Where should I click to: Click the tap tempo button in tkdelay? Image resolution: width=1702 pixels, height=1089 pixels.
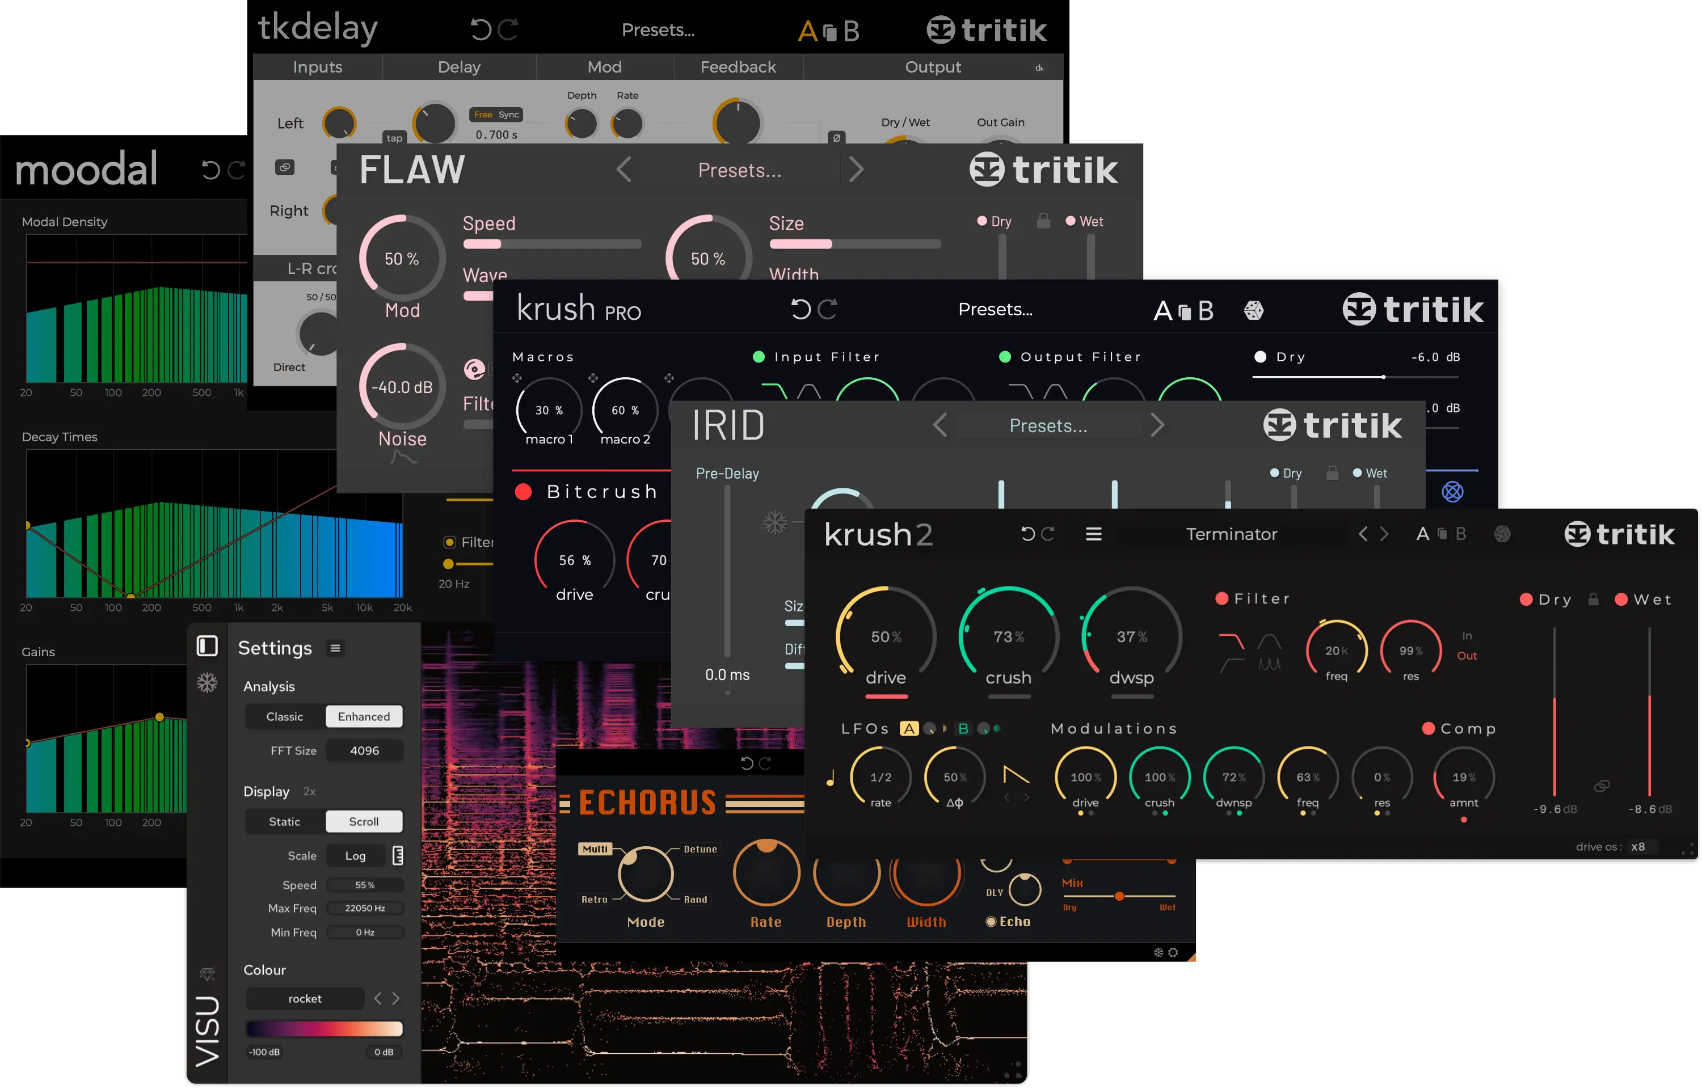(394, 138)
